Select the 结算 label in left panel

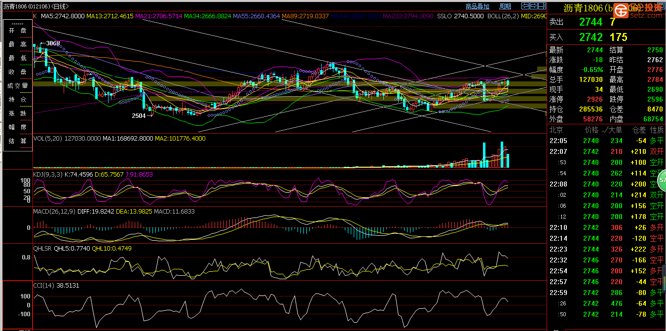[x=17, y=141]
